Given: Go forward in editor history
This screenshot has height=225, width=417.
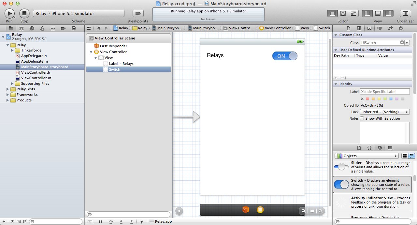Looking at the screenshot, I should (x=107, y=28).
